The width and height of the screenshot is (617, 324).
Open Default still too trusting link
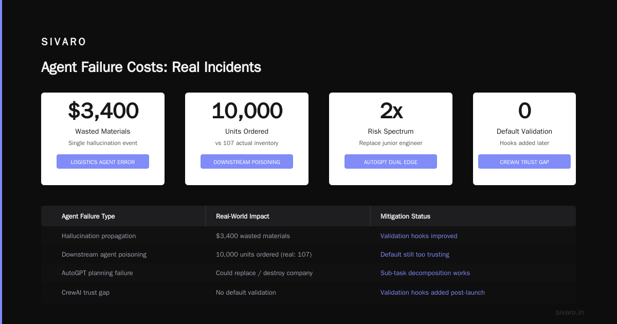coord(415,255)
